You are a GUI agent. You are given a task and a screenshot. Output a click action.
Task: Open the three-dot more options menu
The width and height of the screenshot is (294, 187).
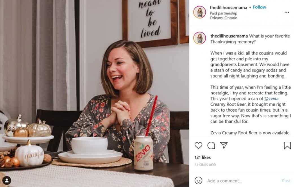pos(287,12)
